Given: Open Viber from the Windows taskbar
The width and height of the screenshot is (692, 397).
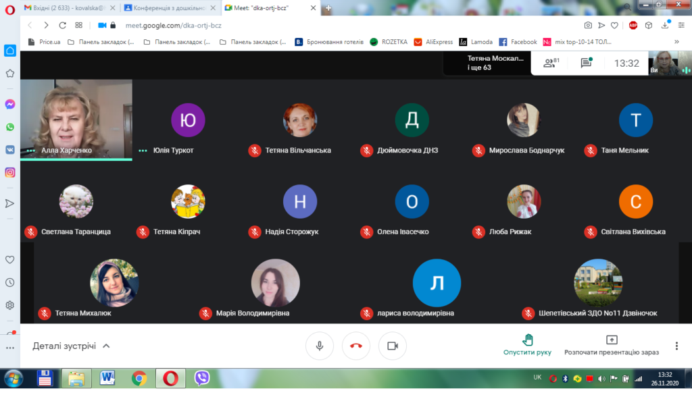Looking at the screenshot, I should (x=201, y=378).
